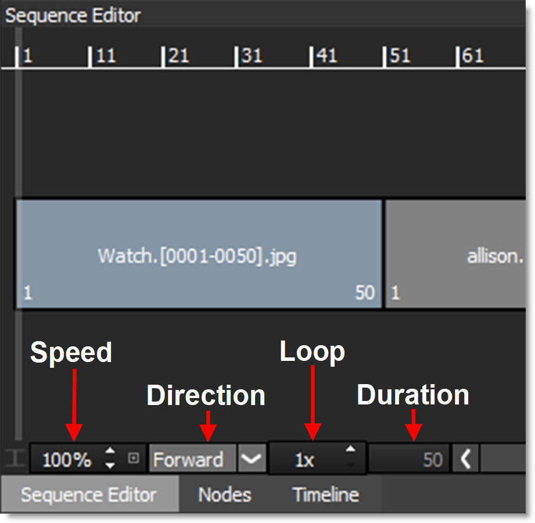Click the Duration field showing 50
This screenshot has width=535, height=523.
408,460
